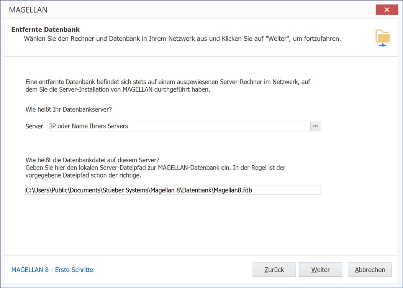Click the 'Server' label beside input
The image size is (403, 288).
tap(34, 127)
